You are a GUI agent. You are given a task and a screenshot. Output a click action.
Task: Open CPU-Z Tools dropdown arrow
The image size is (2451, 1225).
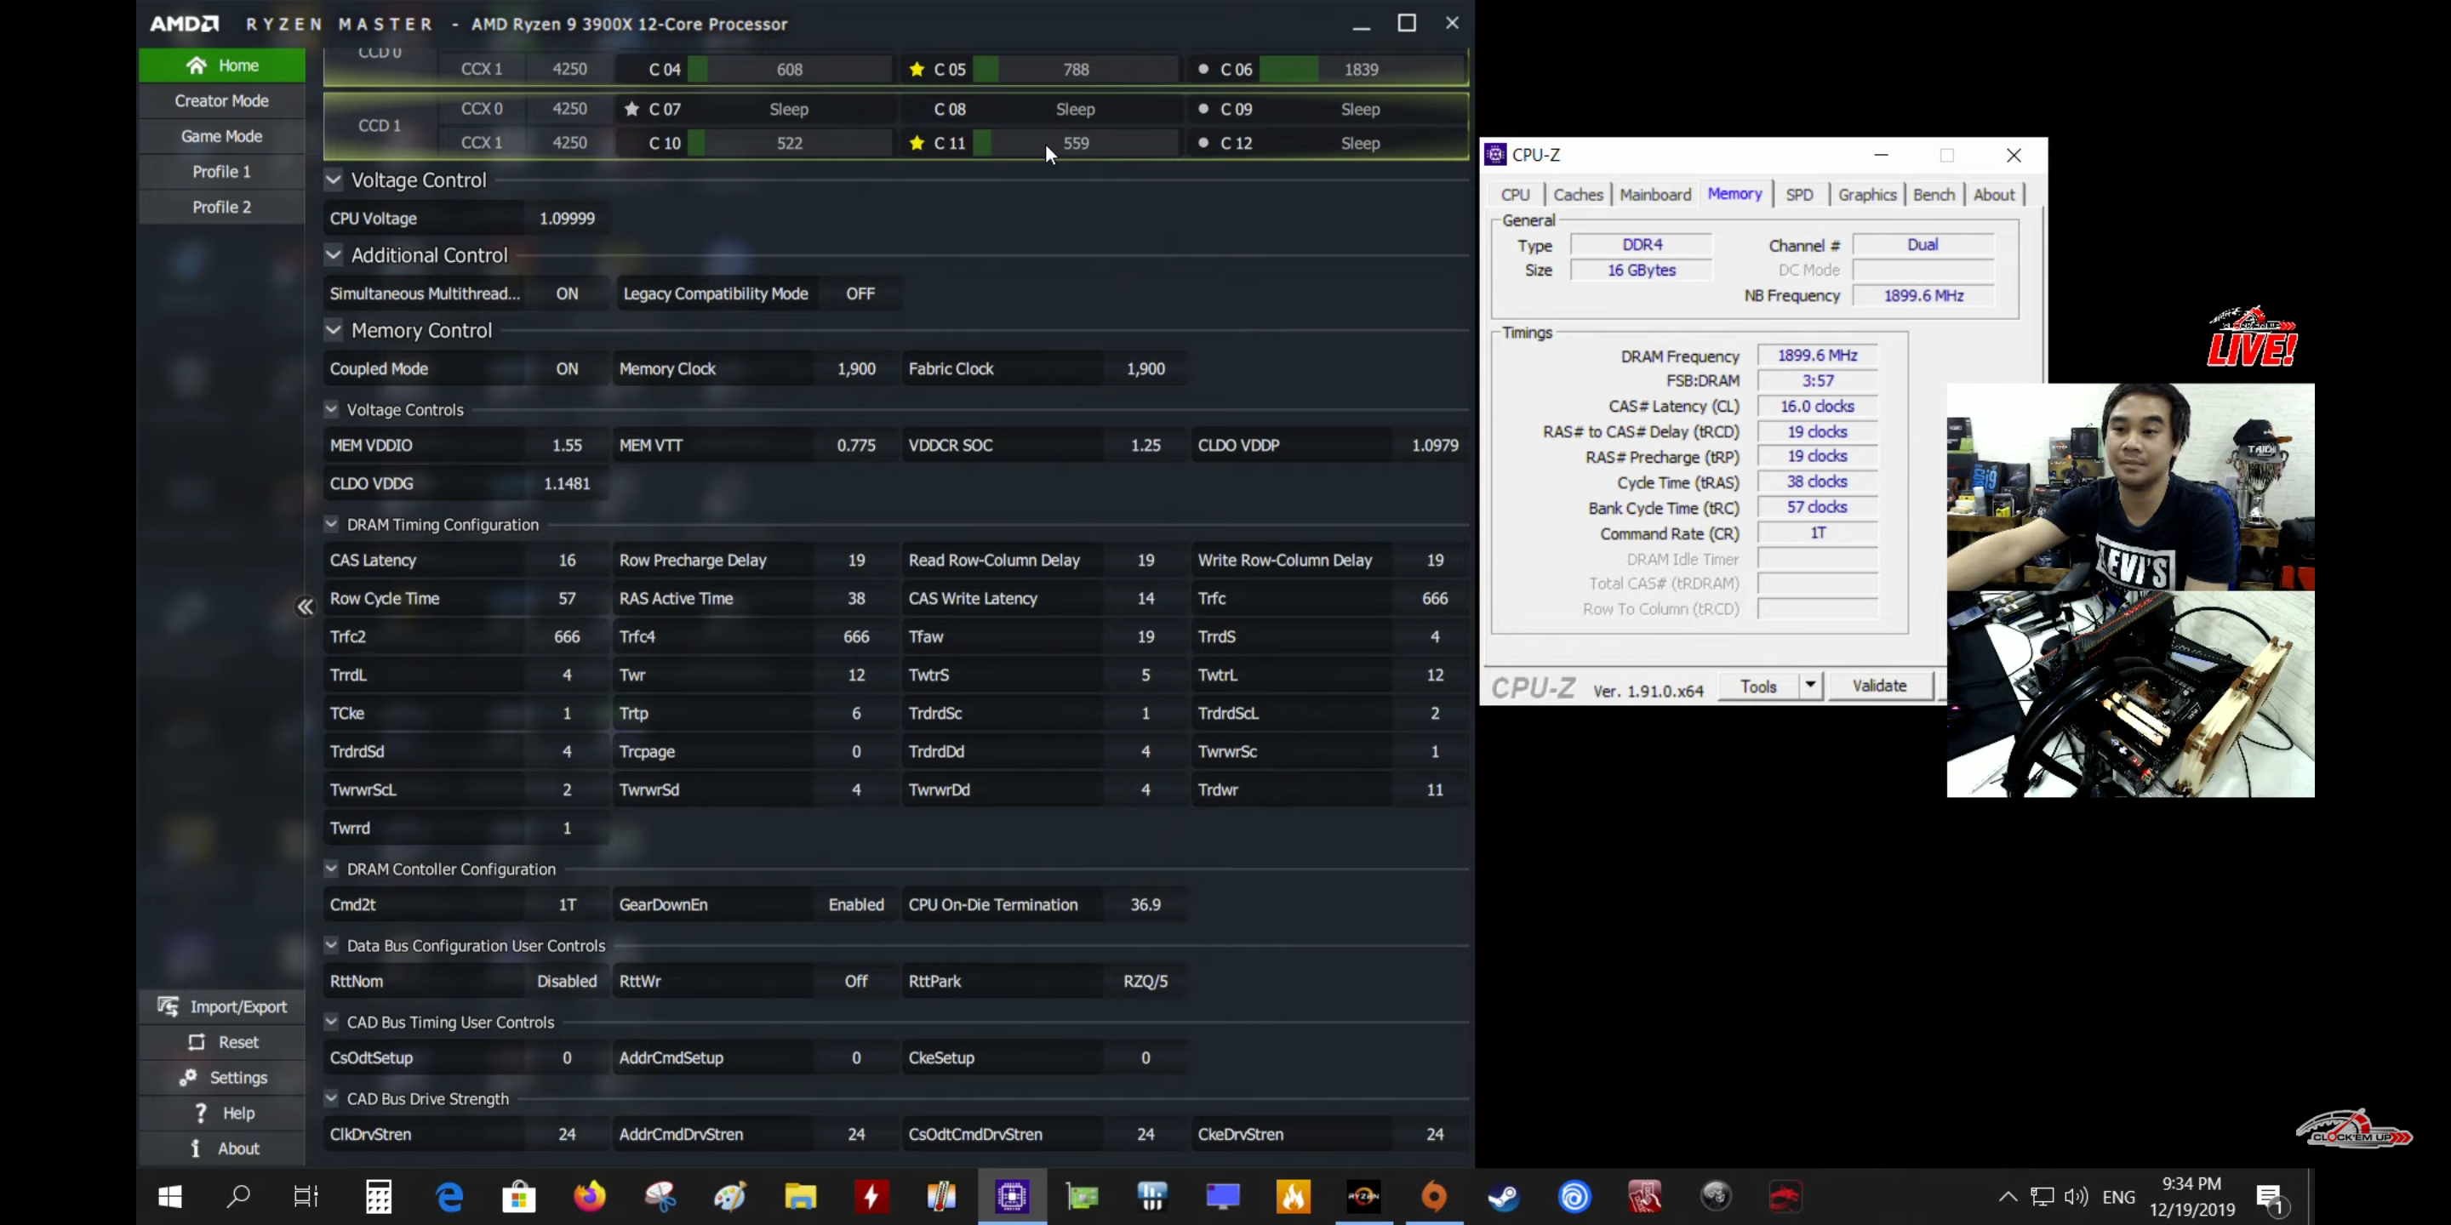pyautogui.click(x=1809, y=686)
